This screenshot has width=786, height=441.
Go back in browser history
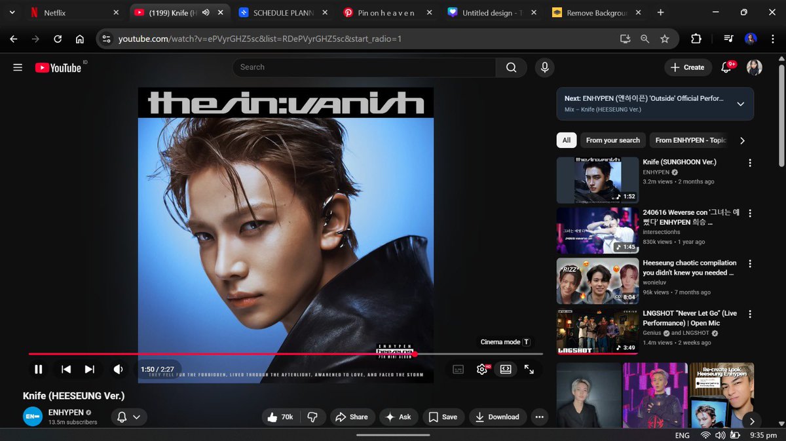tap(14, 39)
